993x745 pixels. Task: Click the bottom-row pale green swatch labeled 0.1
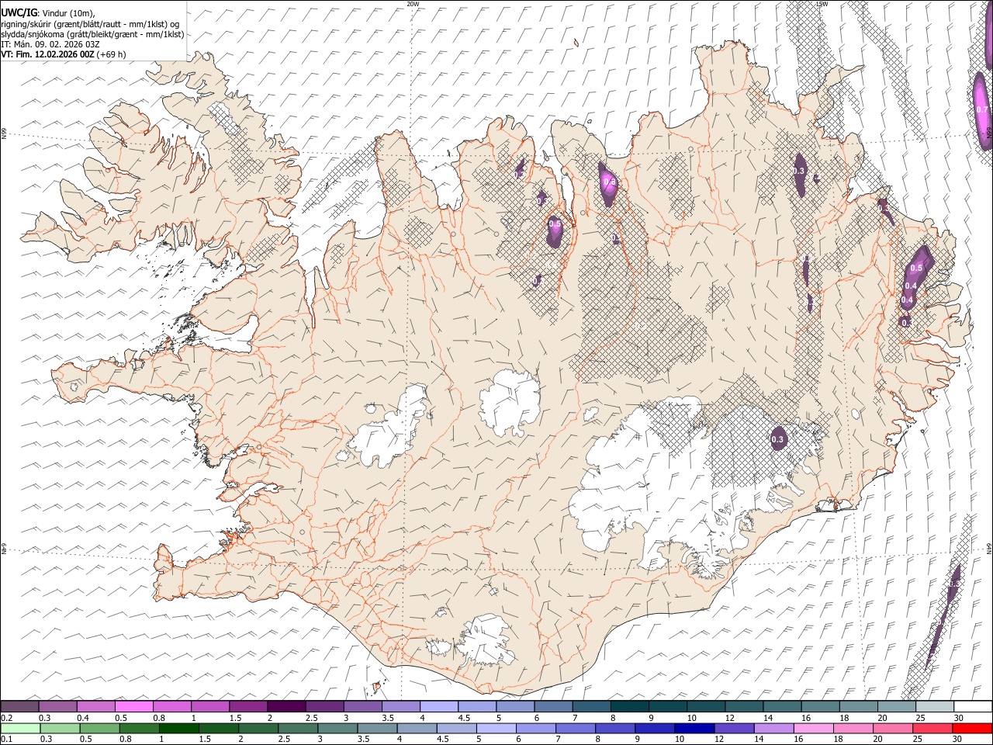click(21, 728)
